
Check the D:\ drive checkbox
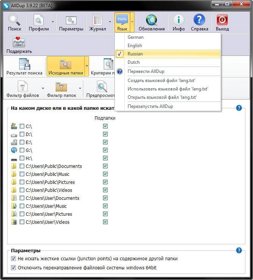tap(22, 134)
